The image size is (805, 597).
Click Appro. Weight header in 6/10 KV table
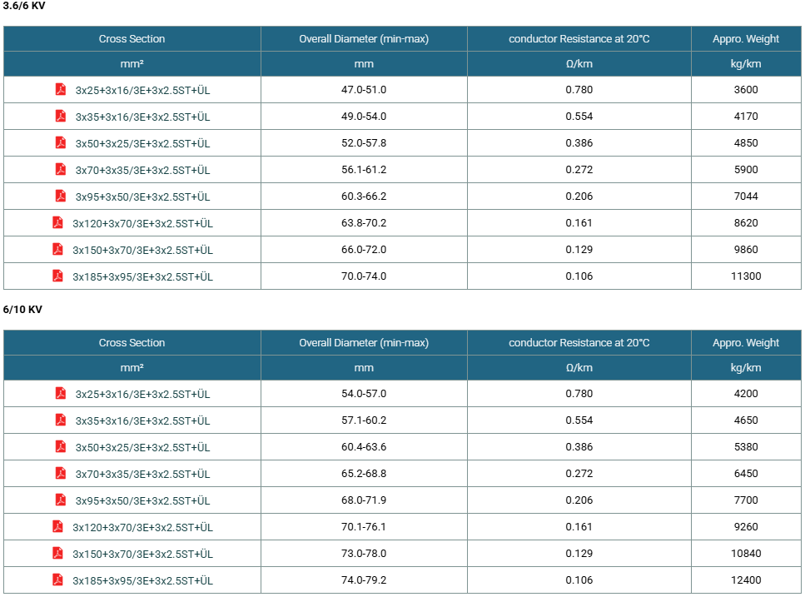click(746, 343)
